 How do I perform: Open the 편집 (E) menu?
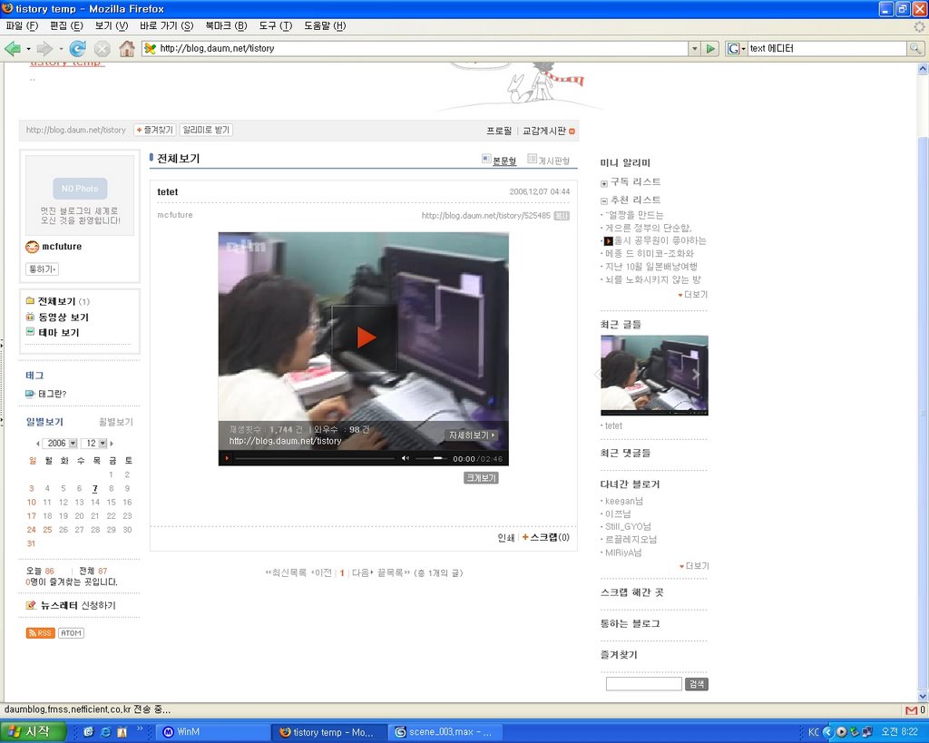pos(66,25)
